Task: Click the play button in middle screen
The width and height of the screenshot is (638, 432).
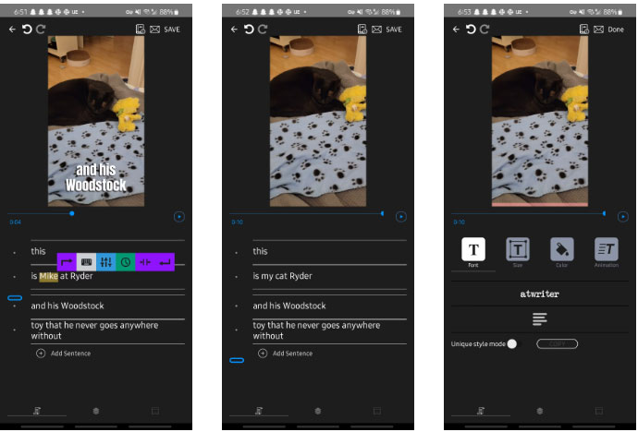Action: [401, 217]
